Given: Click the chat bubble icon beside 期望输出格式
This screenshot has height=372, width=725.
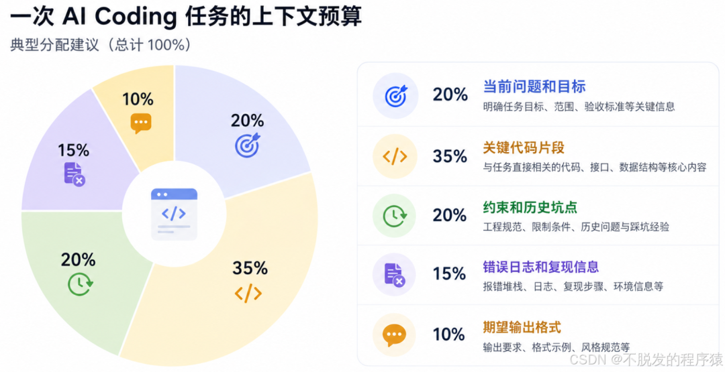Looking at the screenshot, I should tap(395, 336).
